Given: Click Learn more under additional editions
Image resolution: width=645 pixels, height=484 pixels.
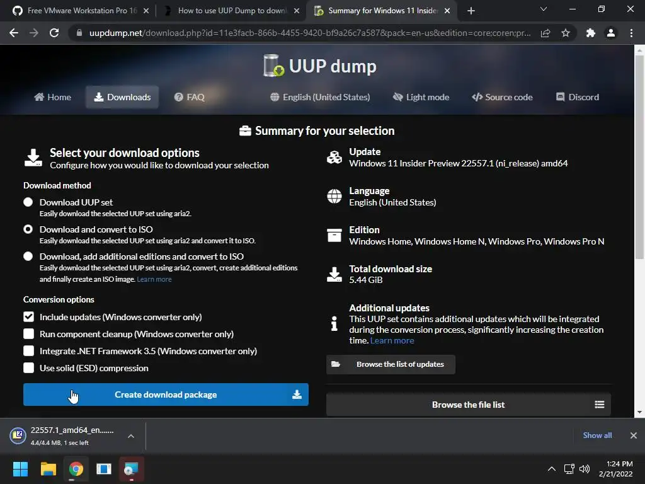Looking at the screenshot, I should 154,279.
